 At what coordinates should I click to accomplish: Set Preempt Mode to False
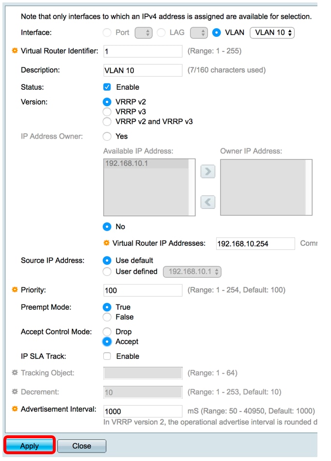(107, 317)
